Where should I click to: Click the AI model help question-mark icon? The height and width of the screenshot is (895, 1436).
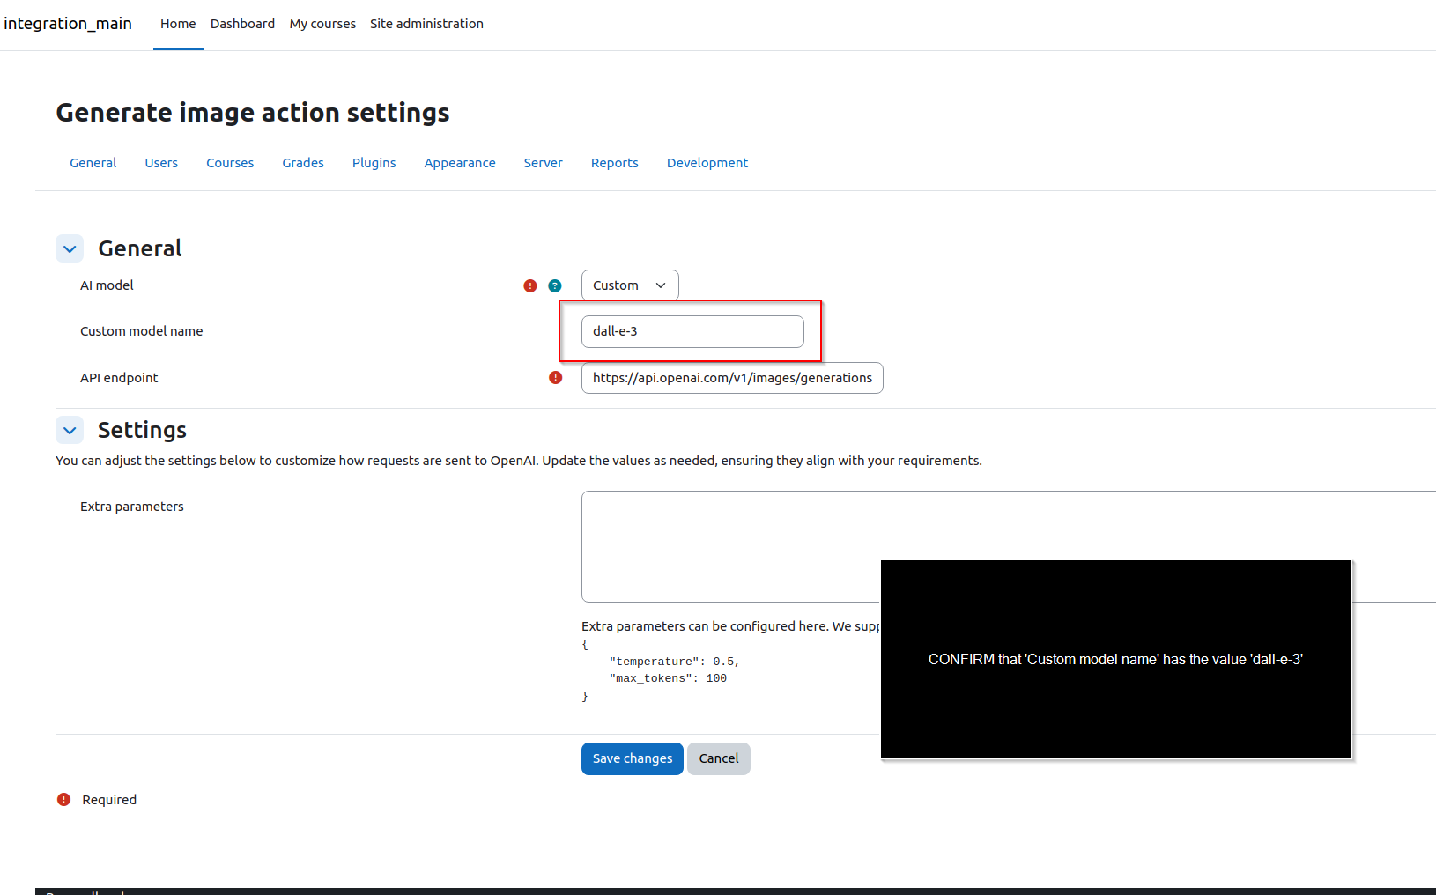coord(555,285)
